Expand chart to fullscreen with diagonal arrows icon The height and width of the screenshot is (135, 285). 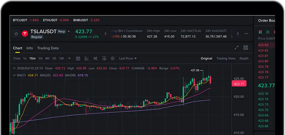pyautogui.click(x=236, y=48)
